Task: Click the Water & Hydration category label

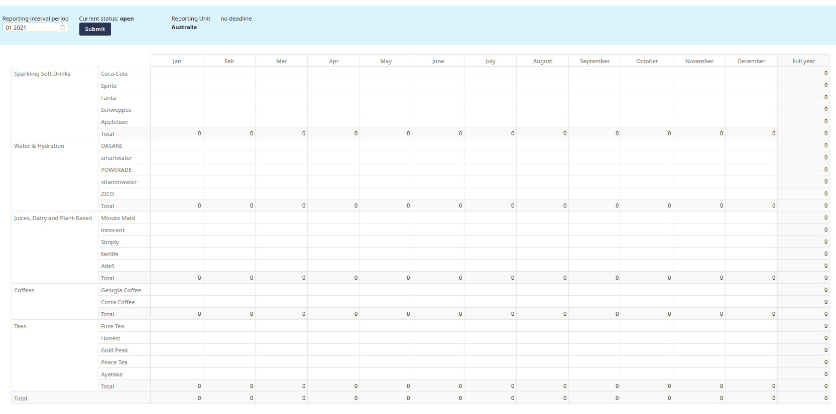Action: tap(39, 146)
